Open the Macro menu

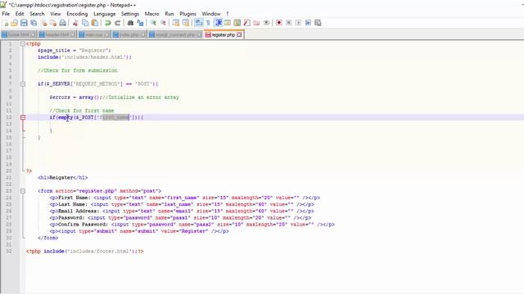click(151, 14)
